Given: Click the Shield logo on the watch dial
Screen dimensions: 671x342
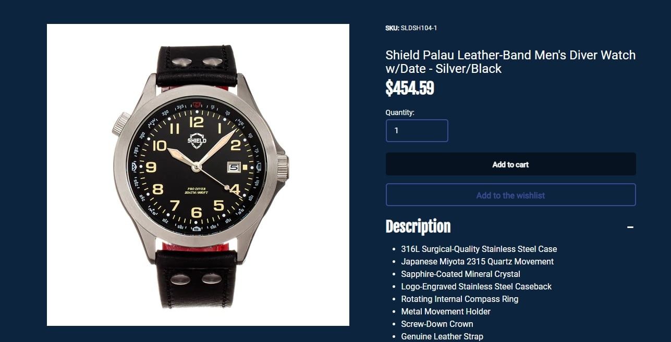Looking at the screenshot, I should [x=197, y=141].
